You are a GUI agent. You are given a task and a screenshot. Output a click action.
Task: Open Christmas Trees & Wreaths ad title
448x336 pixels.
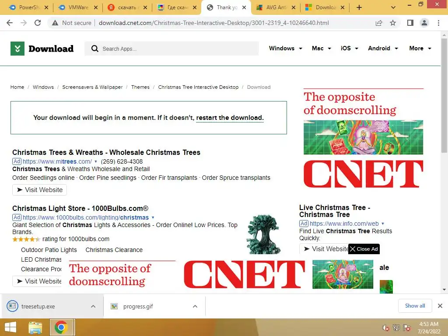(x=106, y=152)
